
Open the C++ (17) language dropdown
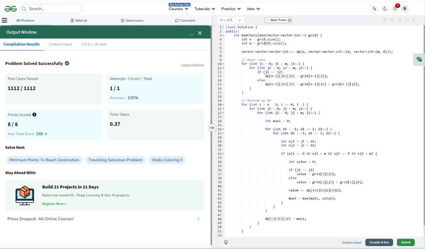click(x=231, y=20)
